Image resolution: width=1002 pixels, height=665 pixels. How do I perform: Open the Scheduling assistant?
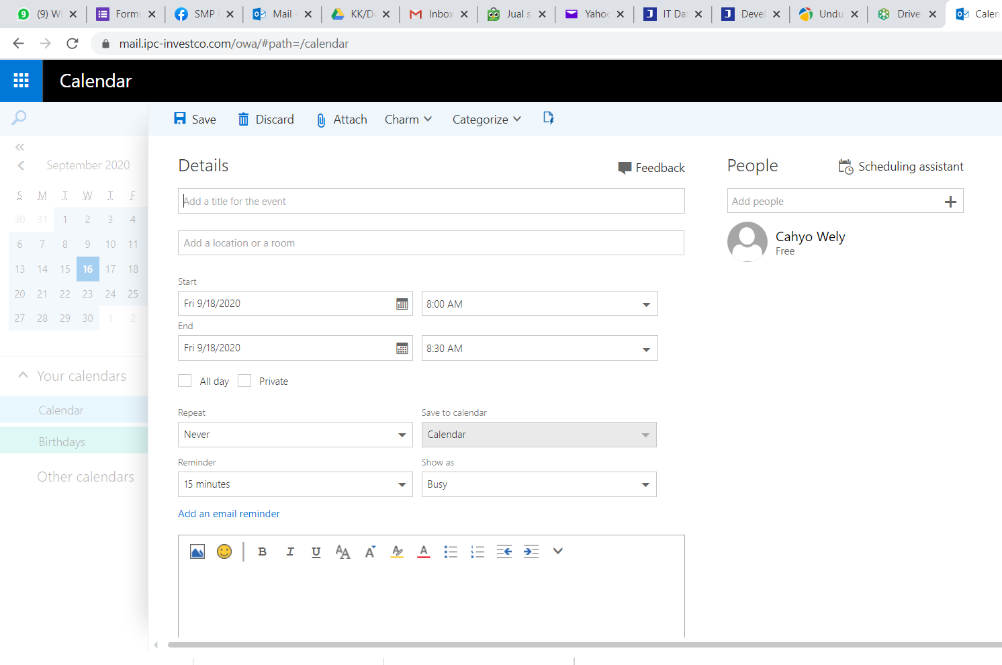(x=901, y=167)
